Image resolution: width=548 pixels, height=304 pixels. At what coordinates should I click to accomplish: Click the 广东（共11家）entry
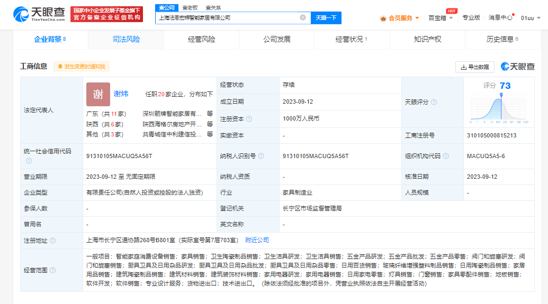click(x=106, y=114)
